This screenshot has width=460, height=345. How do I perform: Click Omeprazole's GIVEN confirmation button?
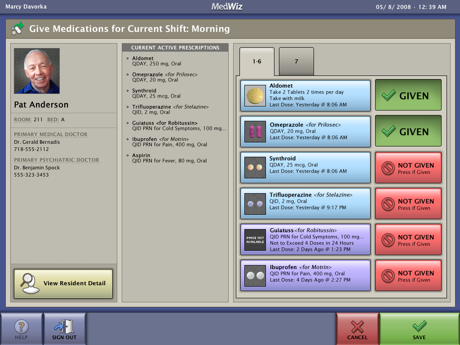tap(408, 131)
